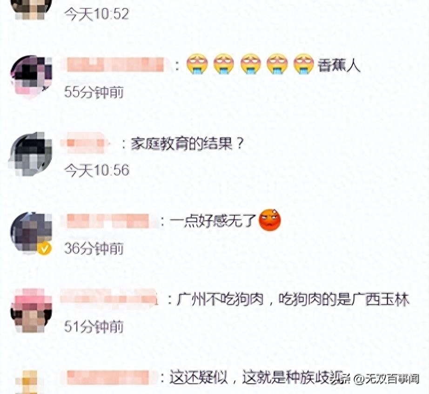Click the 今天10:52 timestamp
Image resolution: width=429 pixels, height=394 pixels.
pyautogui.click(x=96, y=14)
